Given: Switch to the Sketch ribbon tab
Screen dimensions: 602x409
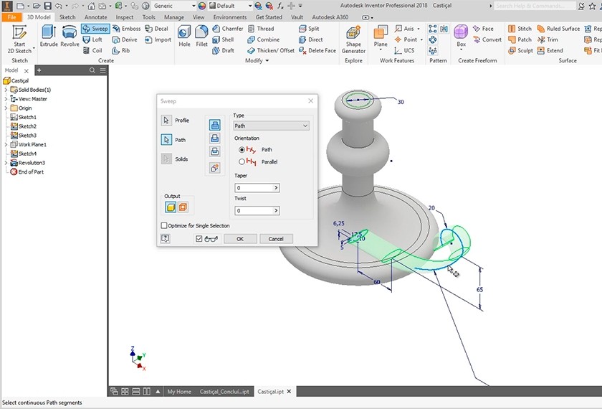Looking at the screenshot, I should pos(67,17).
